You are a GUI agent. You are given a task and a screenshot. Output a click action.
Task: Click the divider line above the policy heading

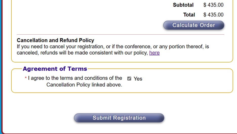point(121,34)
